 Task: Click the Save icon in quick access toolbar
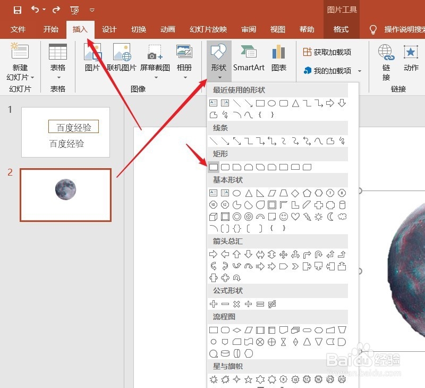click(x=18, y=10)
